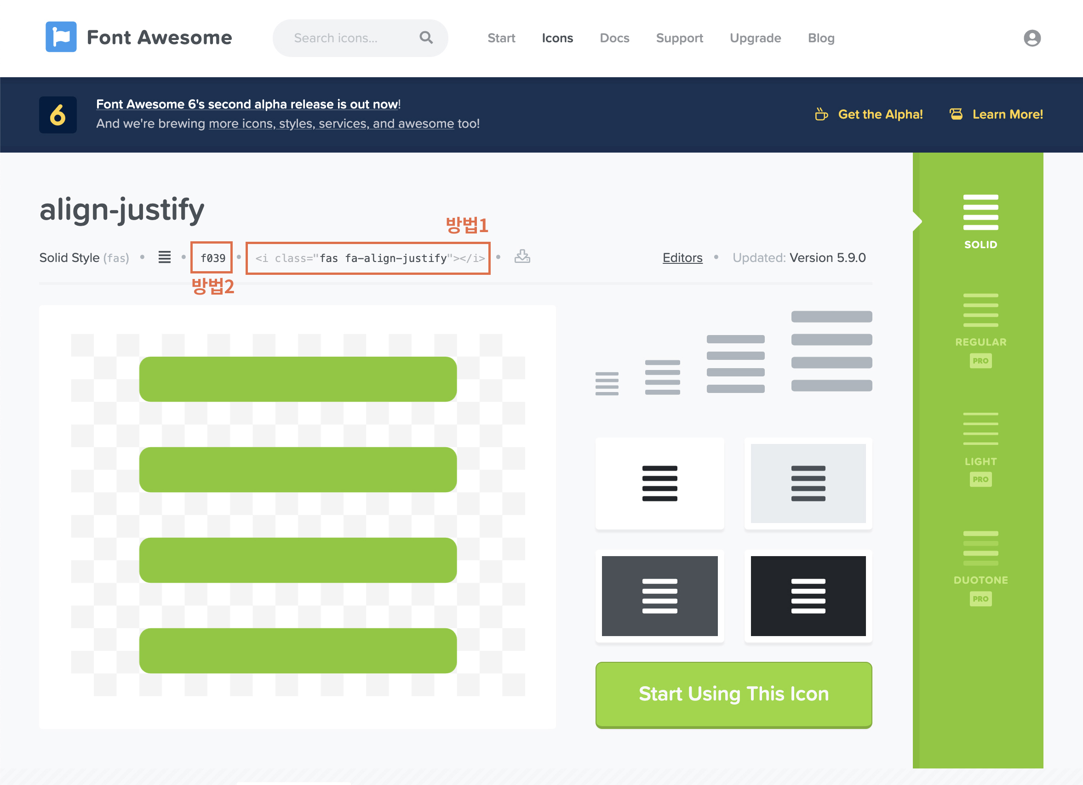Click the Font Awesome 6 badge

(x=58, y=114)
